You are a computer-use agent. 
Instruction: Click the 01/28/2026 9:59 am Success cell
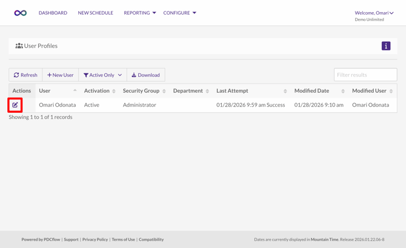251,105
